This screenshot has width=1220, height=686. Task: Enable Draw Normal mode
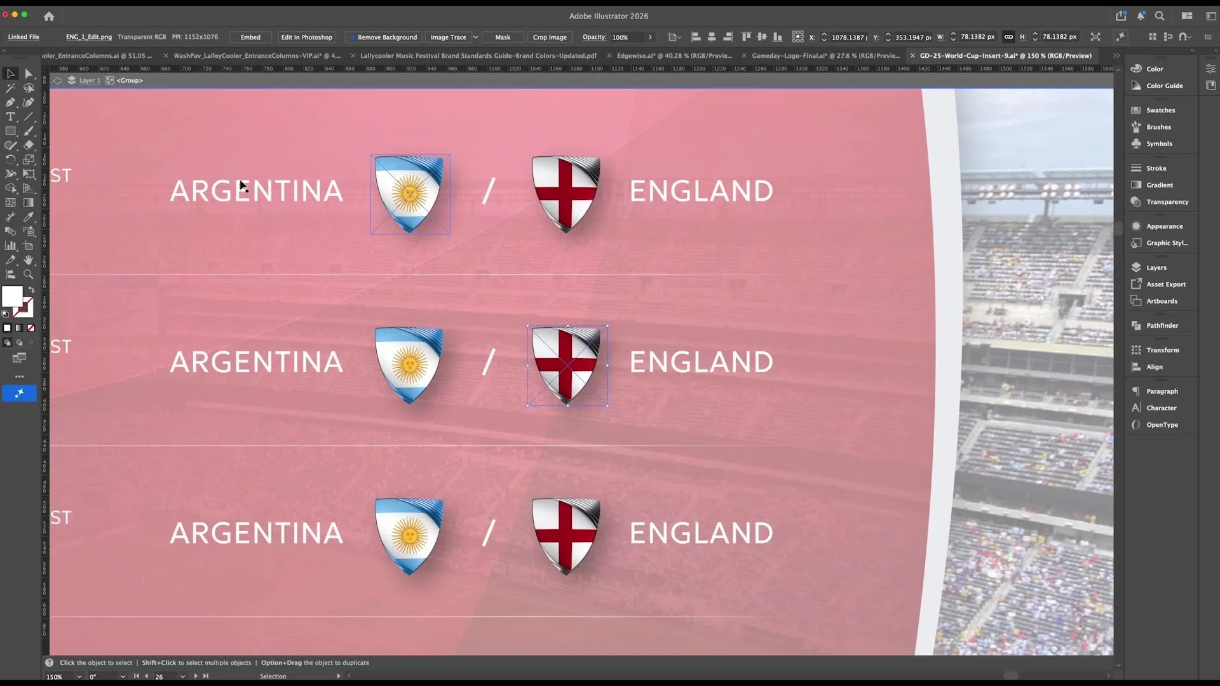click(7, 342)
